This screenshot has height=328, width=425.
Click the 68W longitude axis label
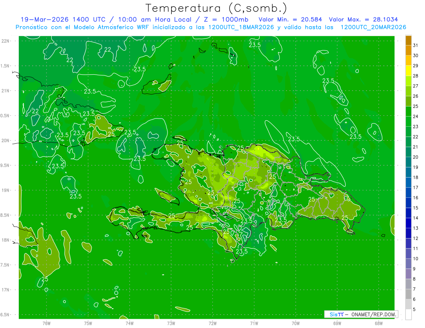(x=379, y=323)
